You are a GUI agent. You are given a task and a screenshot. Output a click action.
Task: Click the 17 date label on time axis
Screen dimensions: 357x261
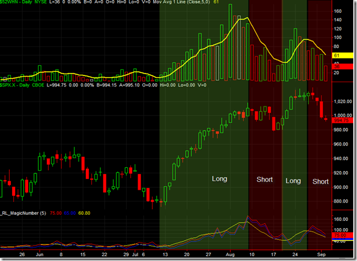[x=273, y=254]
